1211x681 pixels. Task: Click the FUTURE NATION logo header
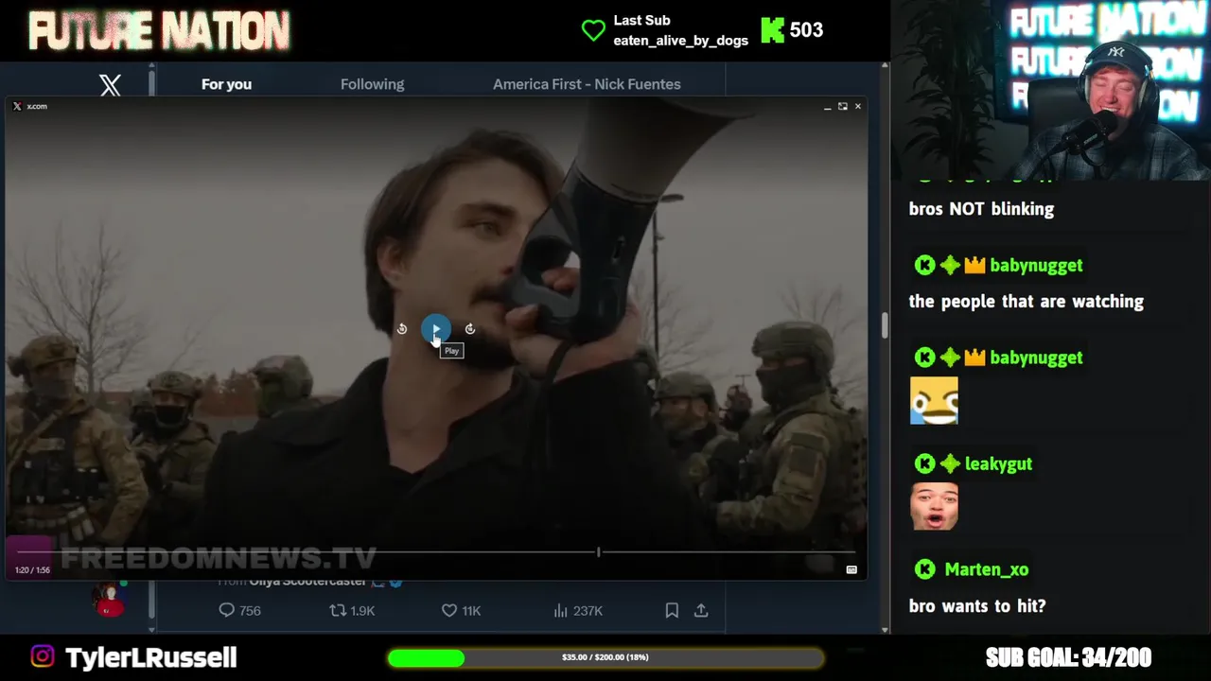pos(159,31)
